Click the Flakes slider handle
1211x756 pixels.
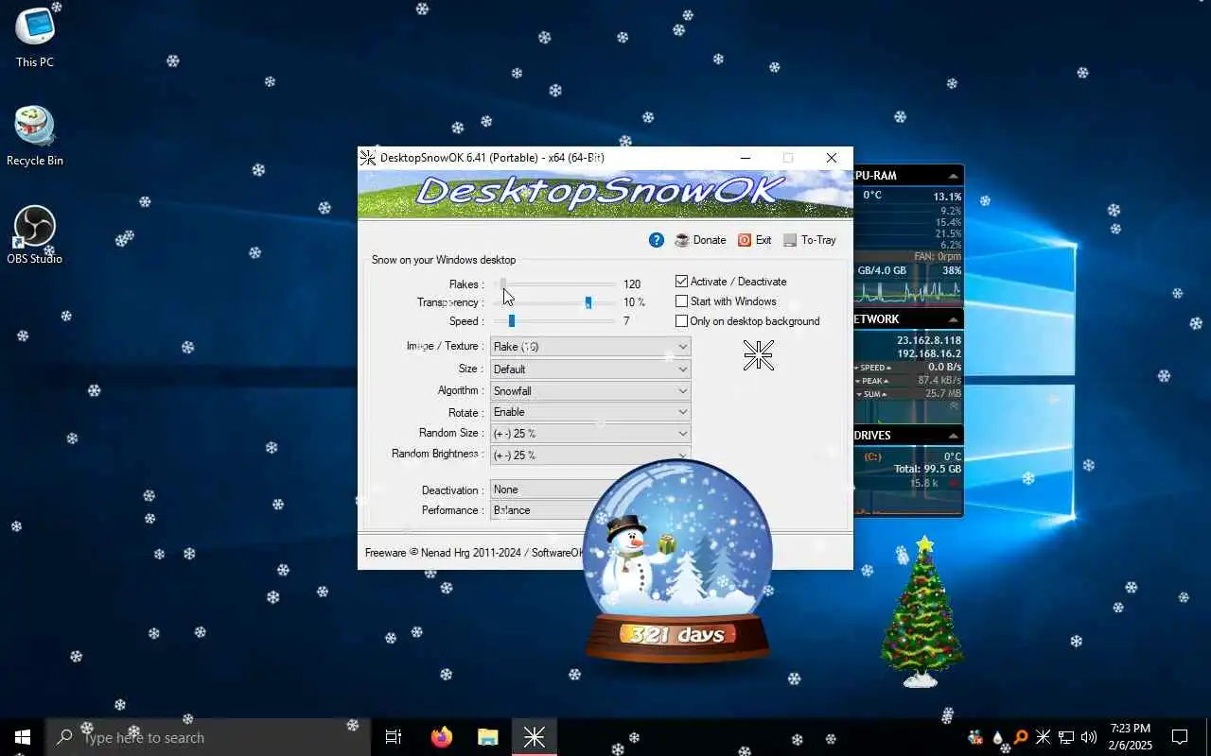(503, 283)
